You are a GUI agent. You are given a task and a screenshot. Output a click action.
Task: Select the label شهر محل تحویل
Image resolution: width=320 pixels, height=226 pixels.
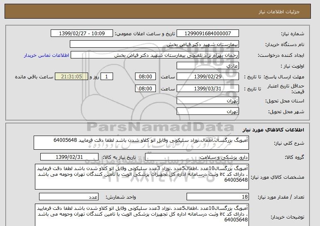tap(286, 112)
